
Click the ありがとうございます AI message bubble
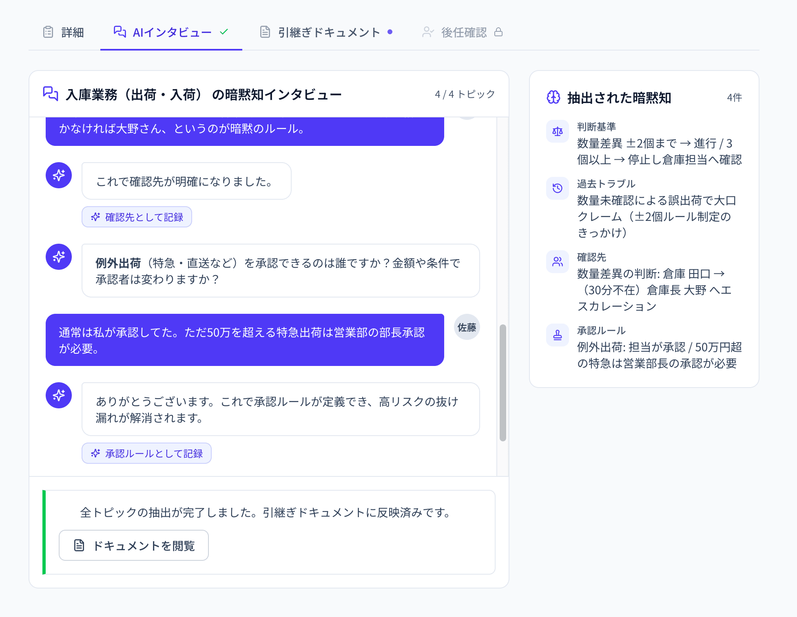[x=281, y=409]
